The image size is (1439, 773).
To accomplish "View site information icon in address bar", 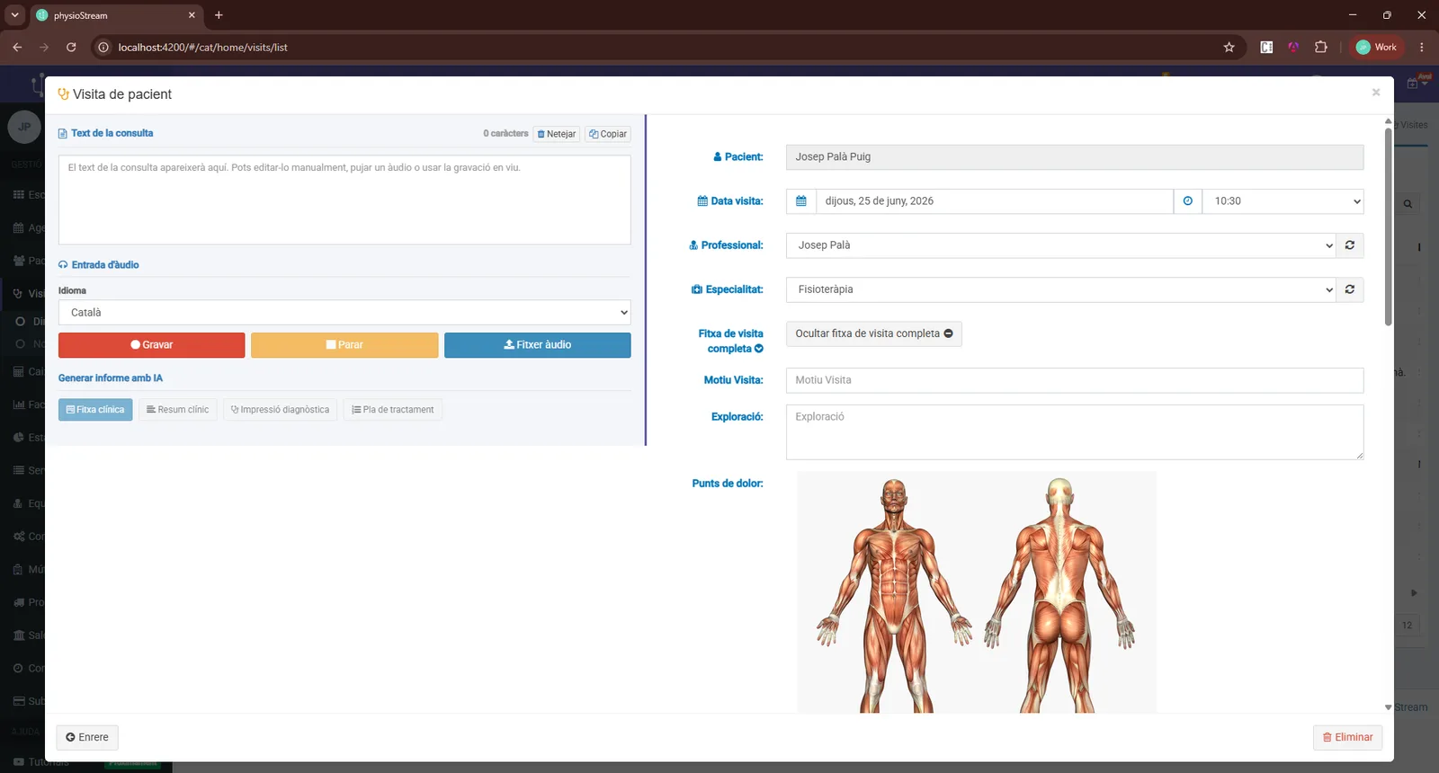I will [x=103, y=48].
